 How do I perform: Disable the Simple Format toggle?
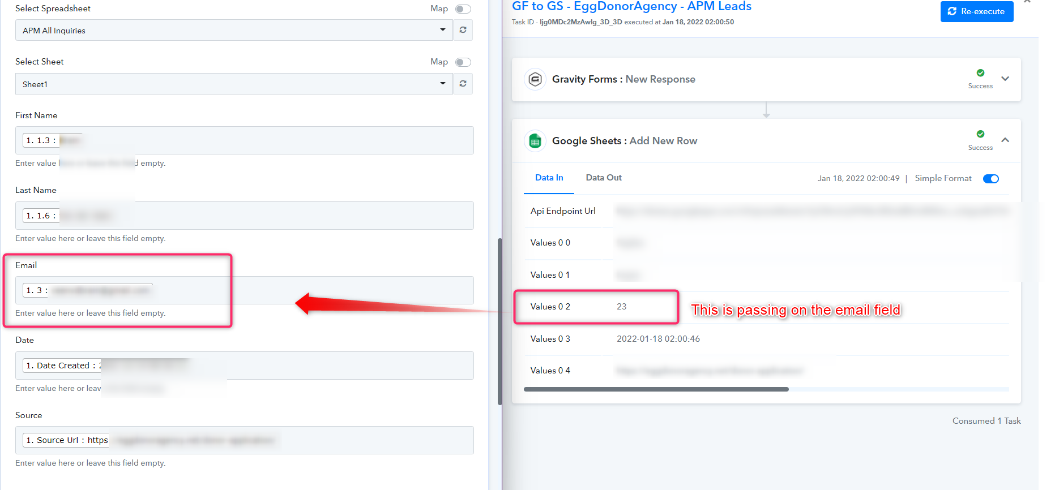[991, 179]
